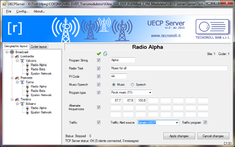Click the green checkmark icon
Screen dimensions: 235x147
pos(99,54)
